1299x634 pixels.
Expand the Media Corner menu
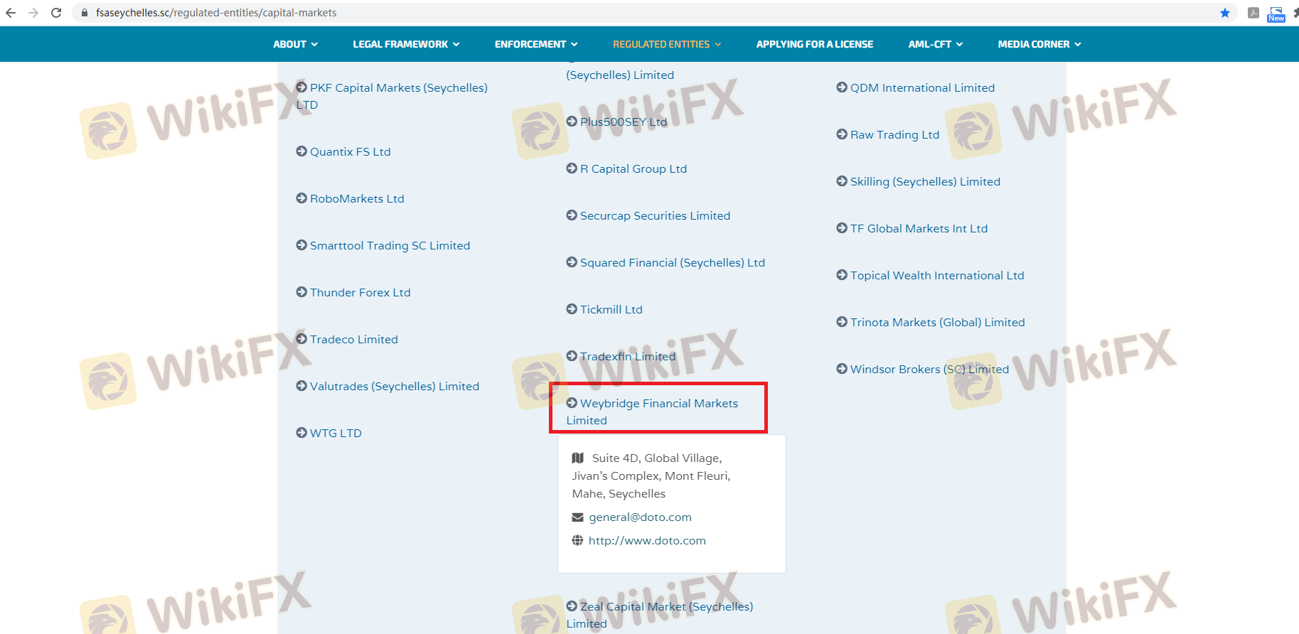click(1039, 44)
